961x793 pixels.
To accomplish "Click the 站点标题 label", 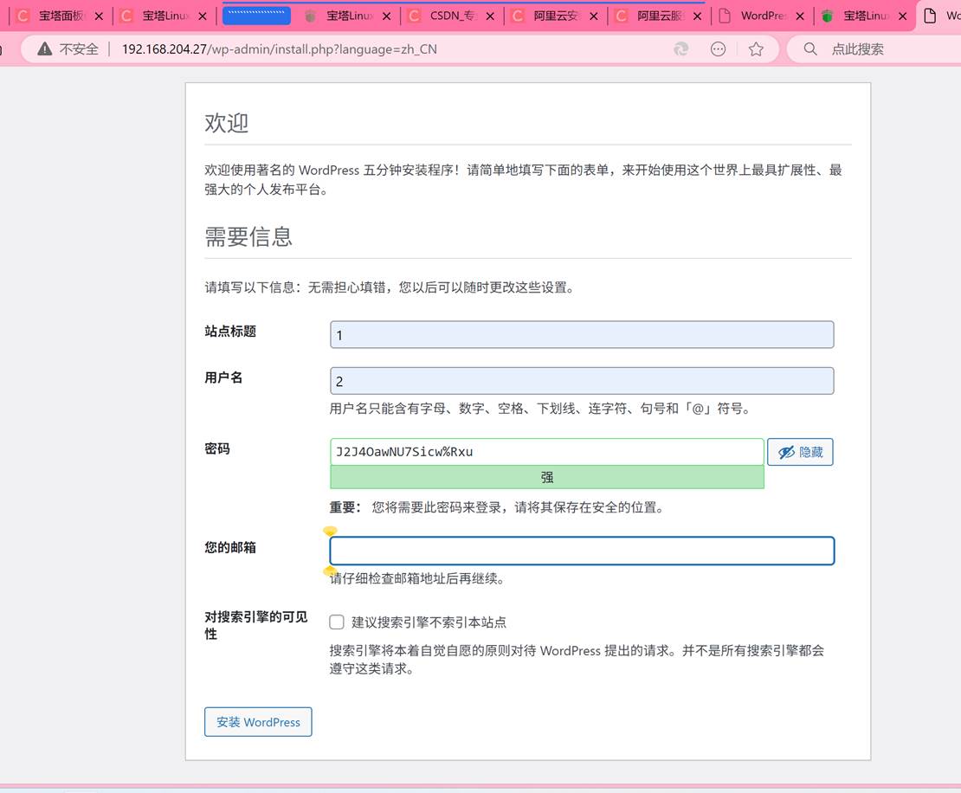I will 230,331.
